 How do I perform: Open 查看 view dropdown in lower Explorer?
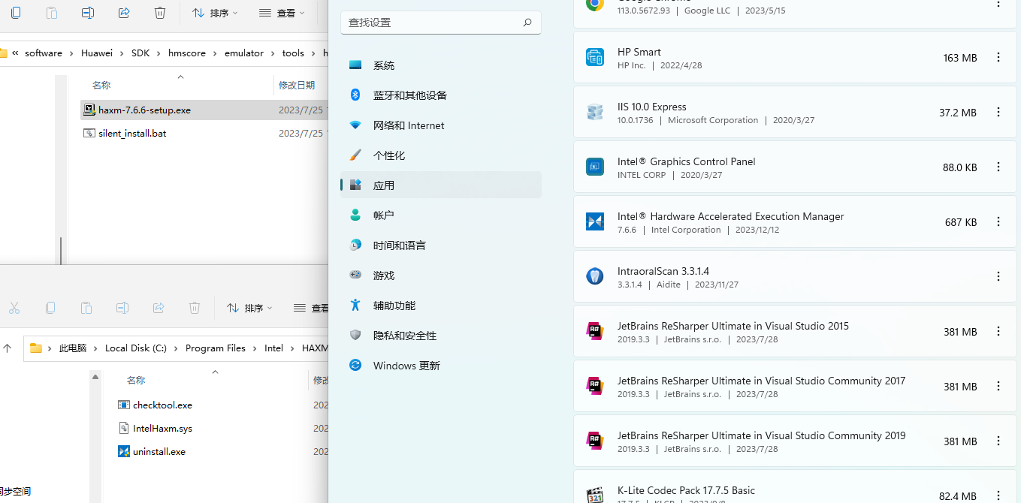[x=311, y=308]
